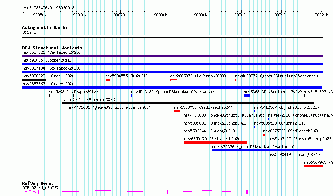Click the 98860k ruler tick label
Viewport: 333px width, 196px height.
coord(80,15)
